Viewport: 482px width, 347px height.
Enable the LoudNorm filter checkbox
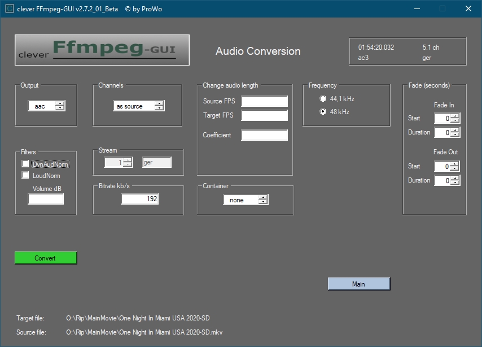[25, 175]
